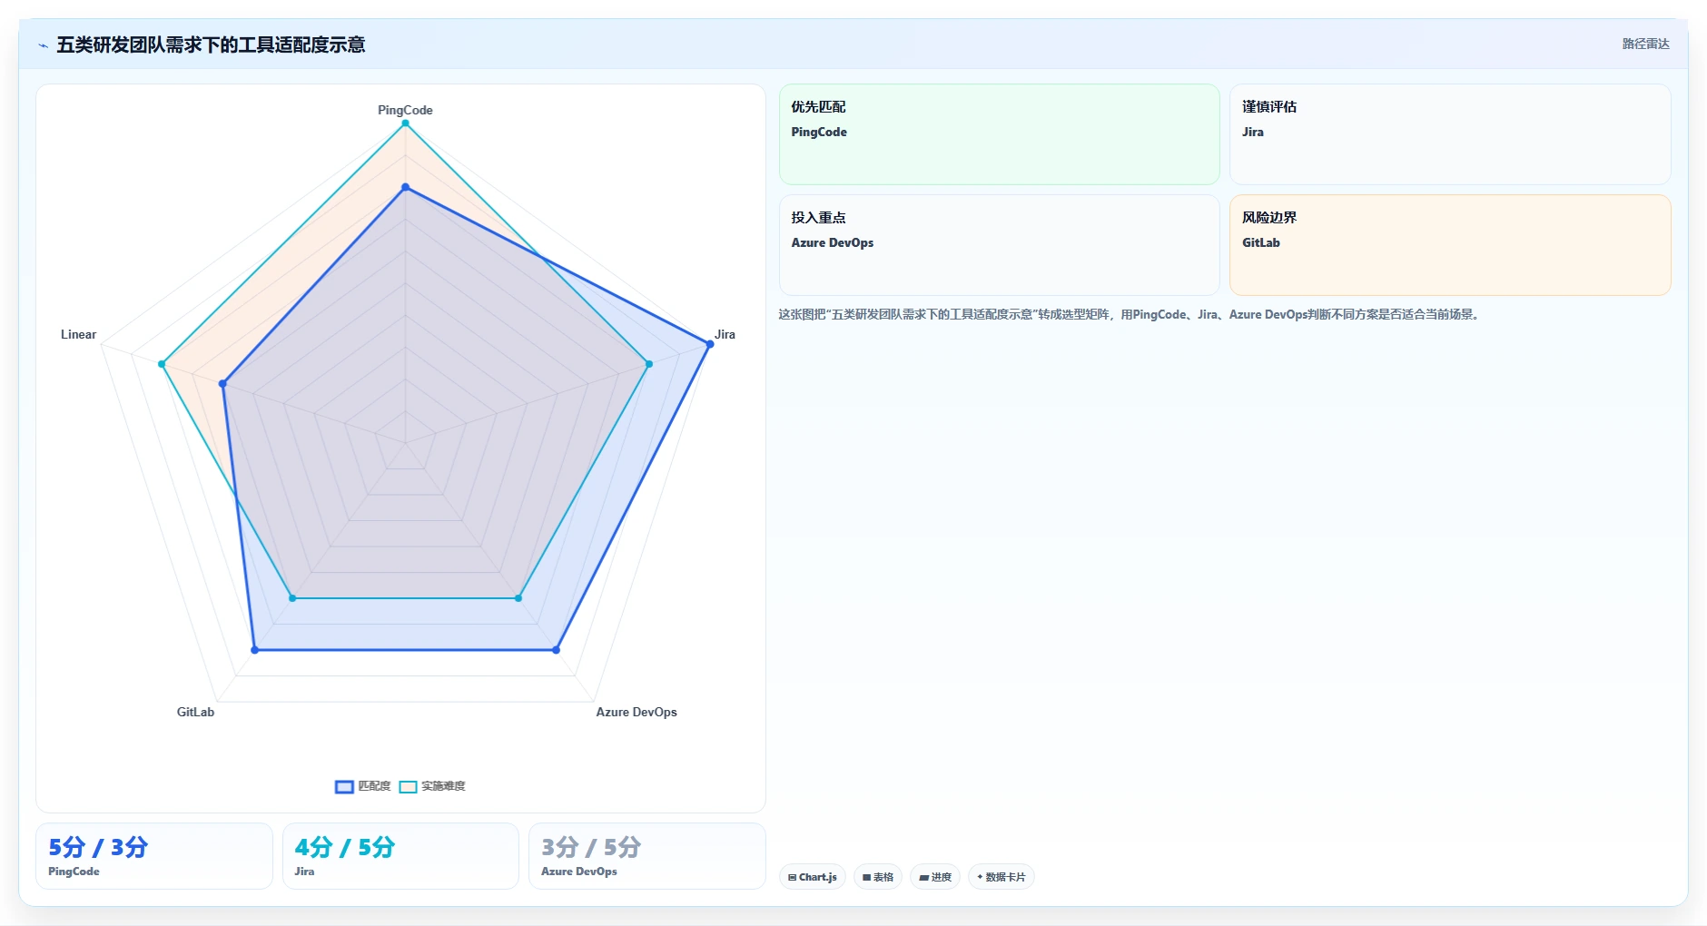The image size is (1707, 926).
Task: Select the PingCode axis label on radar
Action: tap(405, 110)
